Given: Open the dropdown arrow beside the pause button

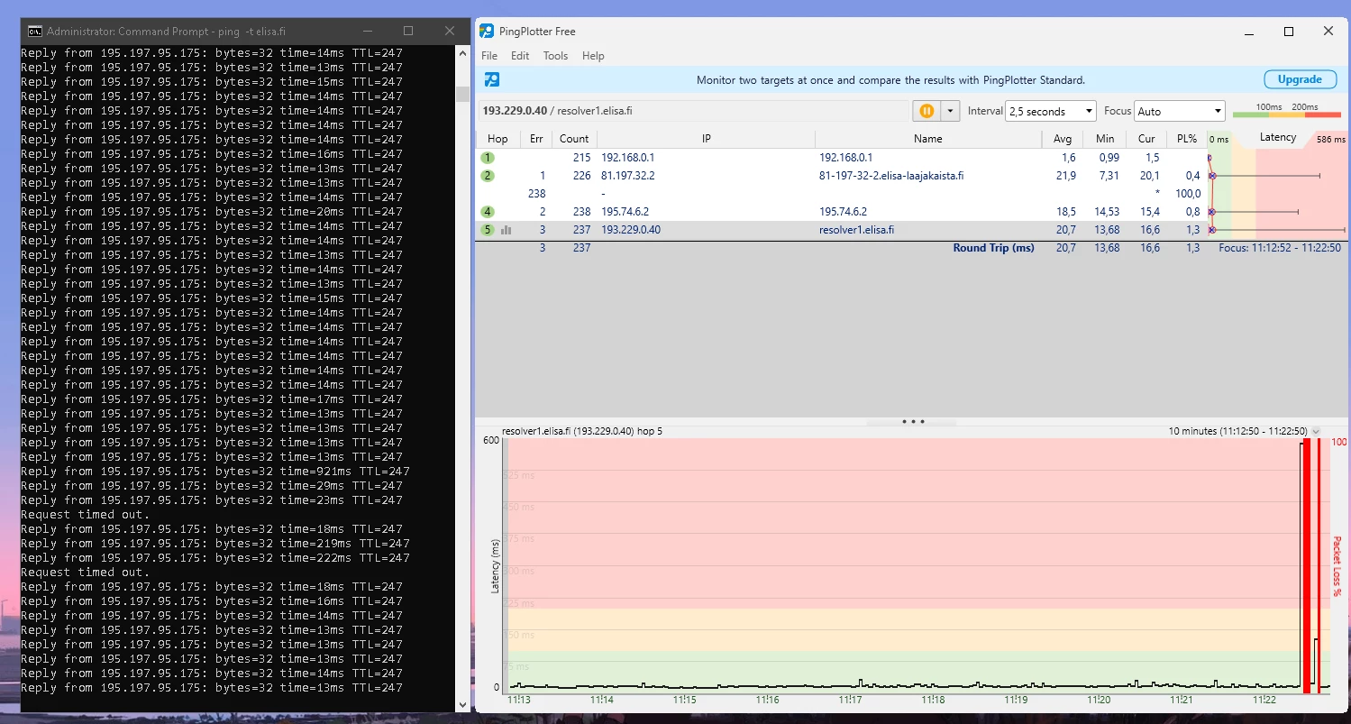Looking at the screenshot, I should [949, 111].
